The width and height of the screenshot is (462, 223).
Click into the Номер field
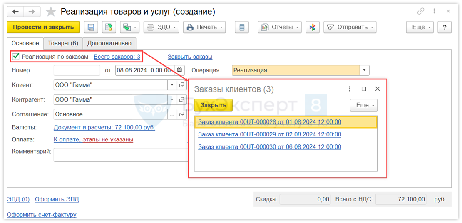[x=77, y=70]
